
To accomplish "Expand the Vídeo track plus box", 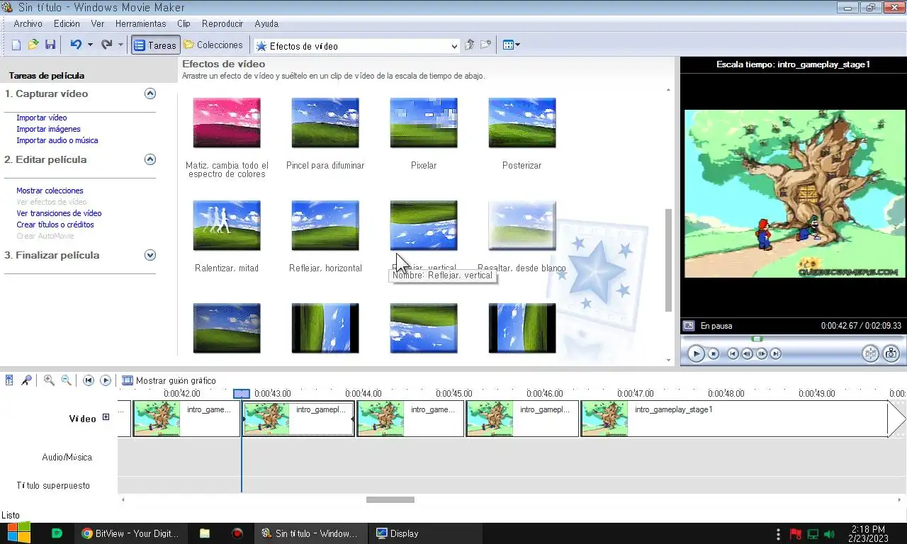I will pos(106,417).
